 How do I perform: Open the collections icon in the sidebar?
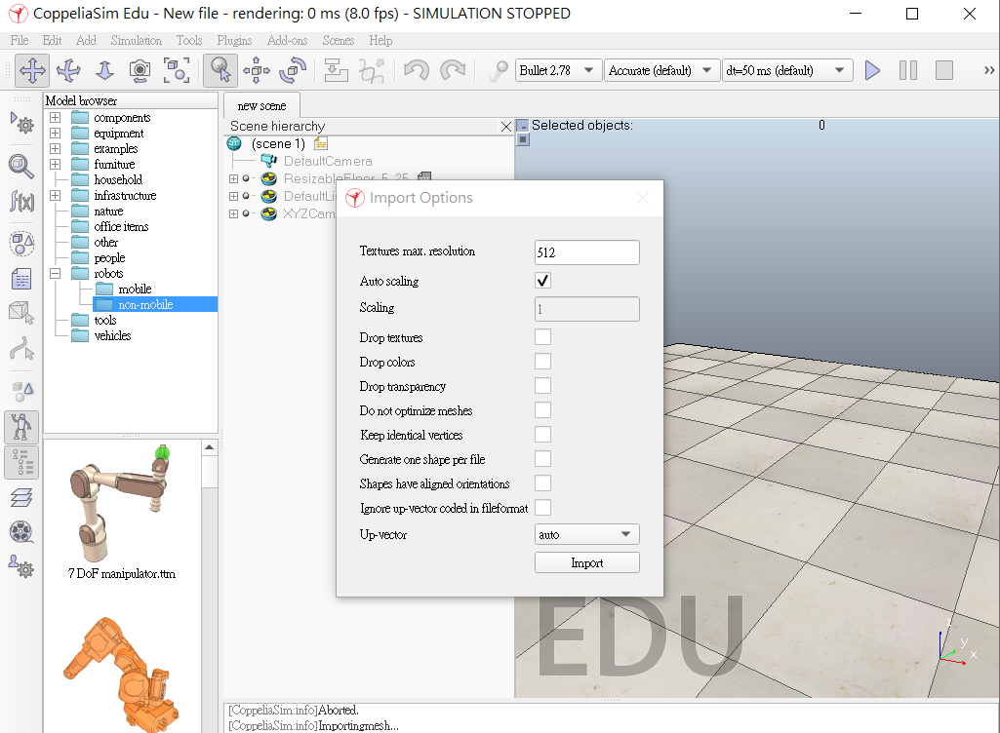pyautogui.click(x=21, y=243)
